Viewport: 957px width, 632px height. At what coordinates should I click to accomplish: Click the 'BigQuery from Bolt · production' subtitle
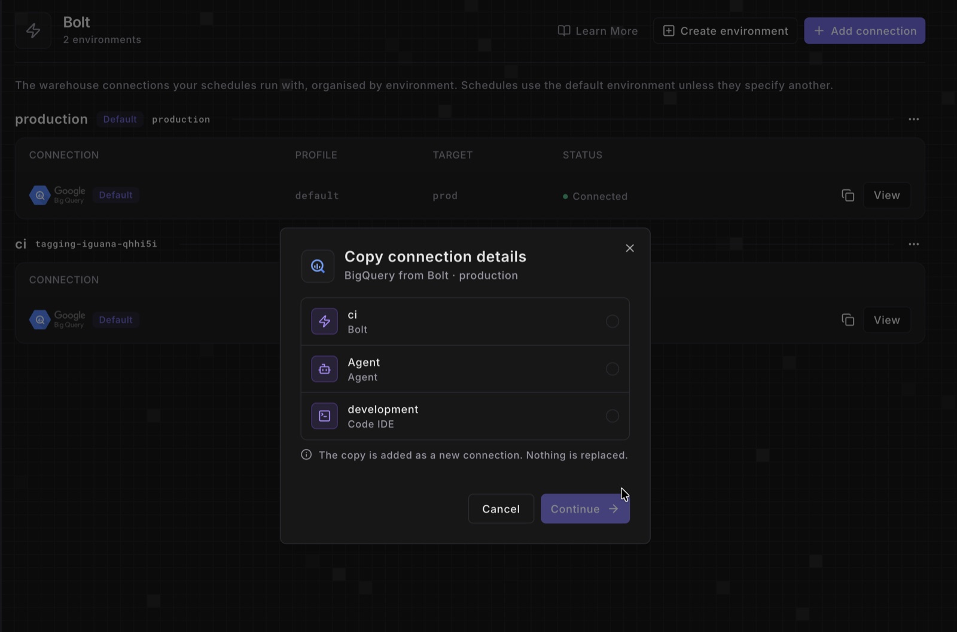pos(431,276)
